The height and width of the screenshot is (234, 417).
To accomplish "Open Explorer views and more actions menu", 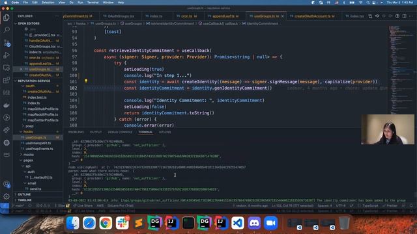I will [x=57, y=16].
